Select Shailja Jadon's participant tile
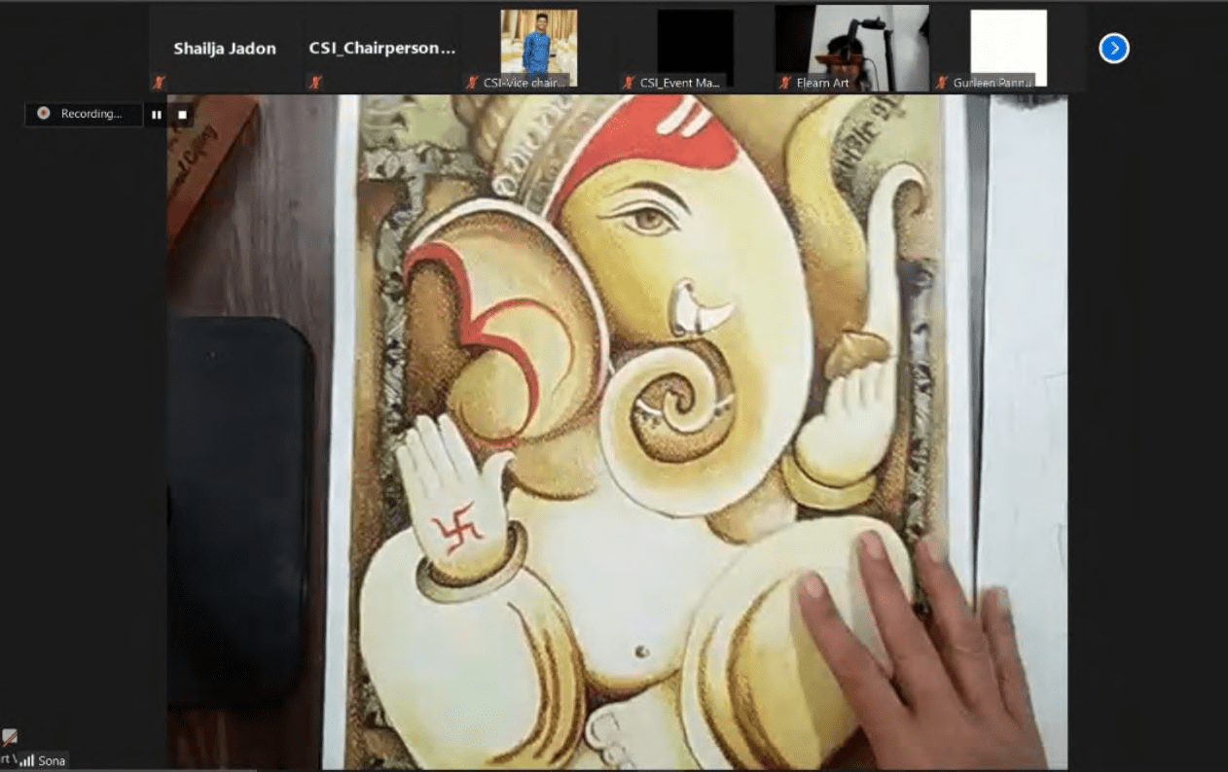The height and width of the screenshot is (772, 1228). pyautogui.click(x=225, y=49)
